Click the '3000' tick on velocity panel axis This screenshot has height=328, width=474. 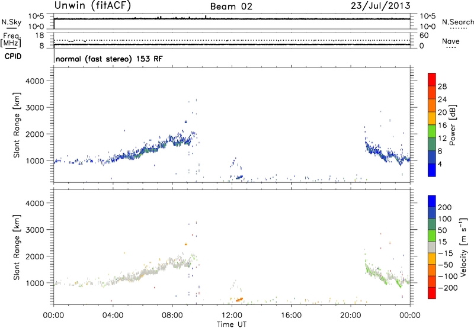pos(35,230)
